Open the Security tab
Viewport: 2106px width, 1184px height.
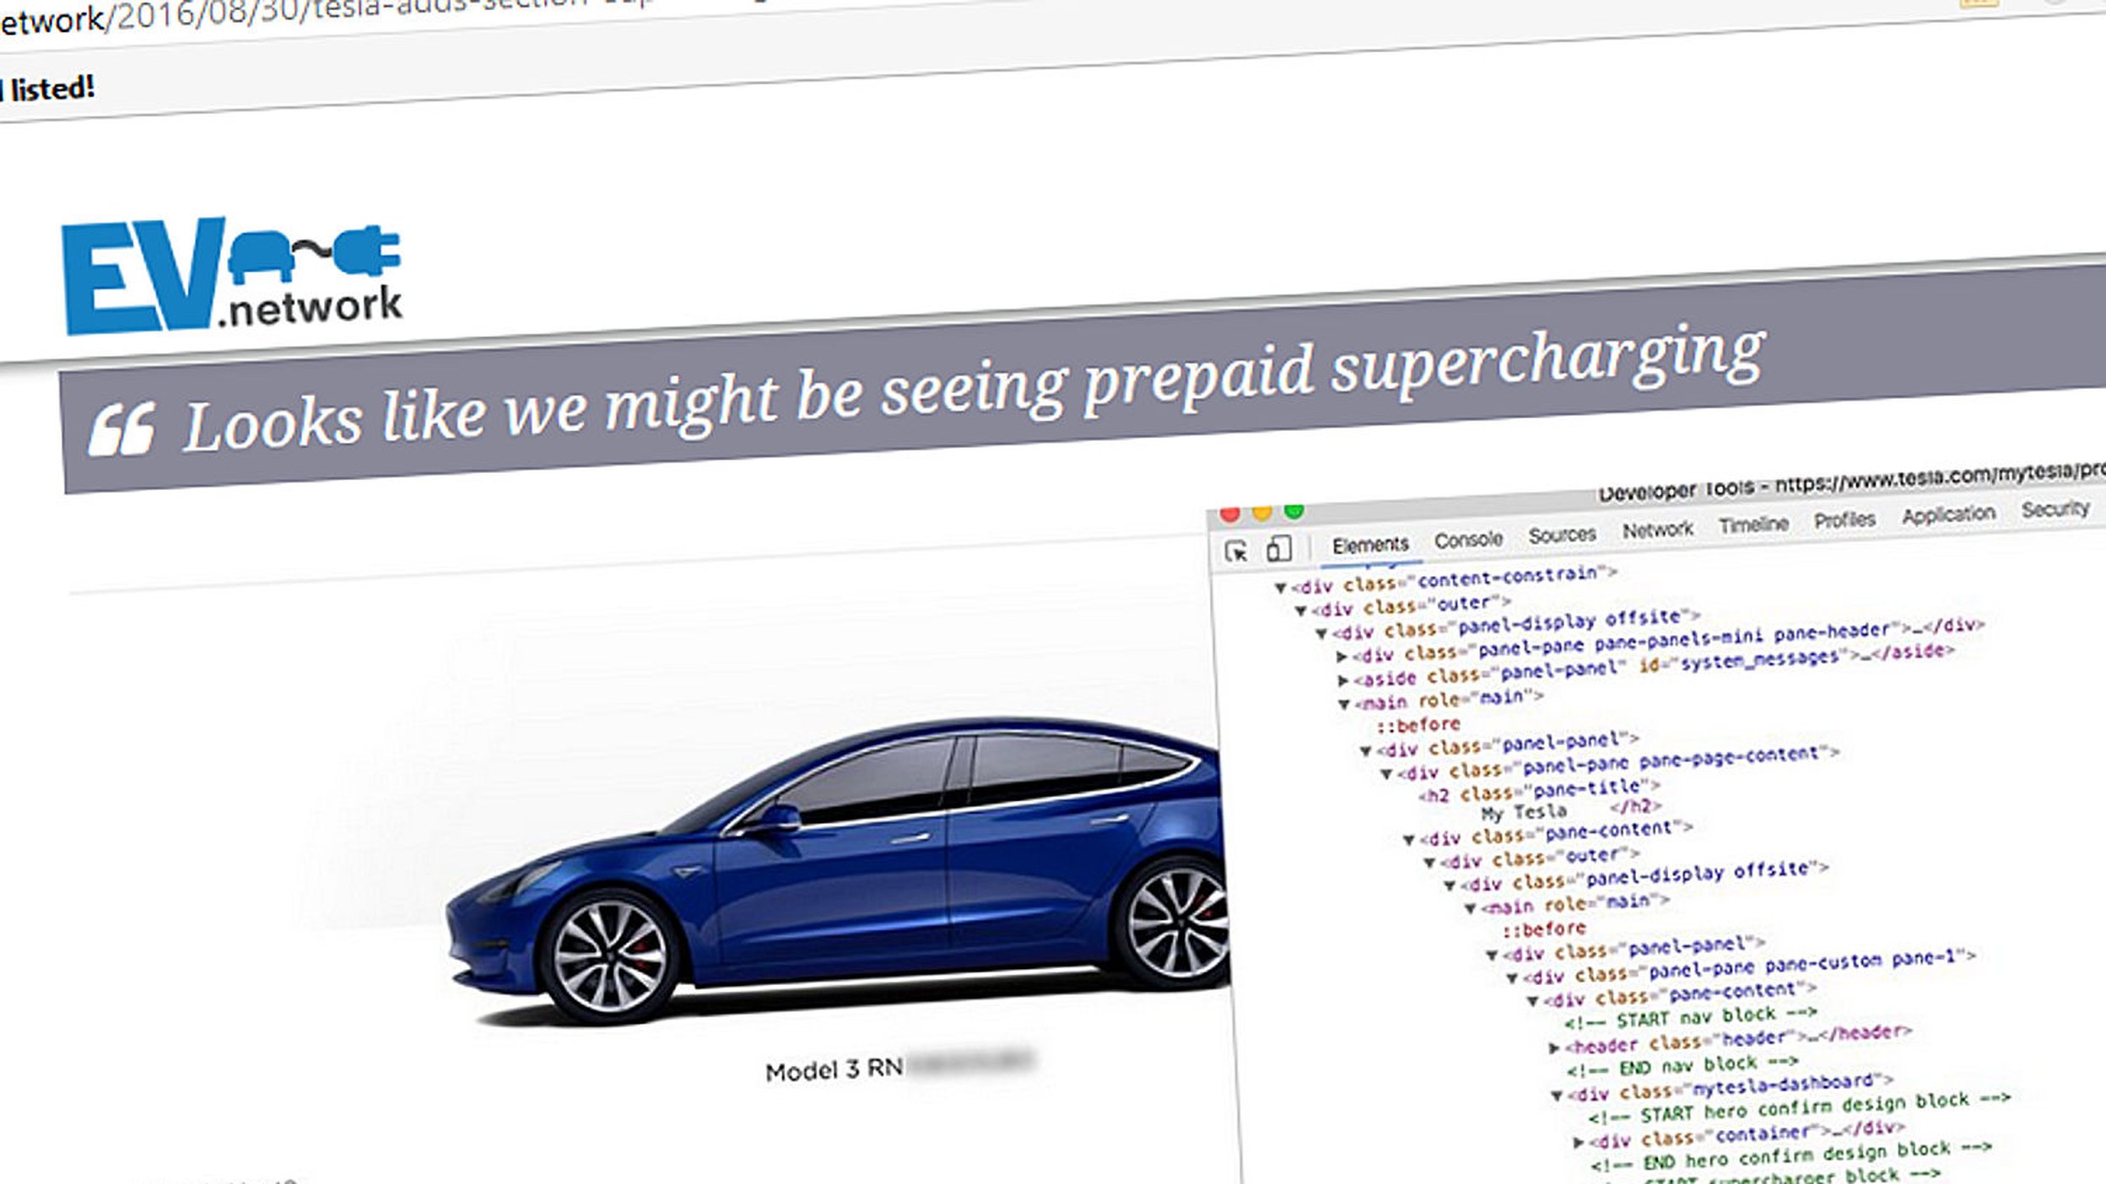pyautogui.click(x=2055, y=509)
